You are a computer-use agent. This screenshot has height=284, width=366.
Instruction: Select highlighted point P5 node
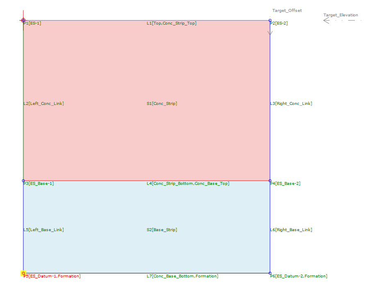(23, 273)
